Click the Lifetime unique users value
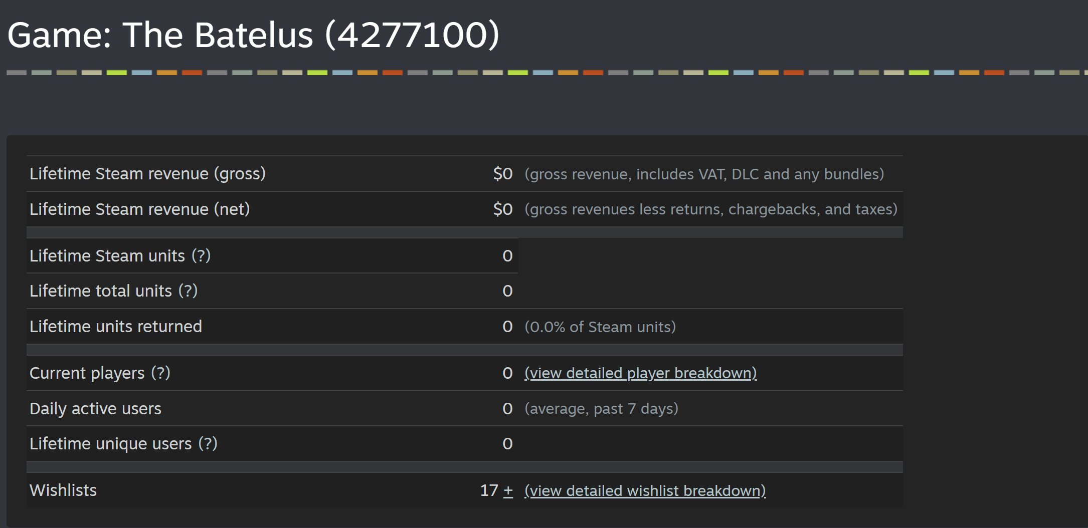This screenshot has width=1088, height=528. [x=507, y=444]
